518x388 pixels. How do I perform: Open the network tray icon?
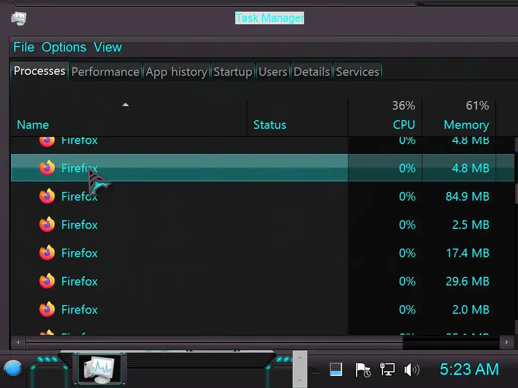387,369
